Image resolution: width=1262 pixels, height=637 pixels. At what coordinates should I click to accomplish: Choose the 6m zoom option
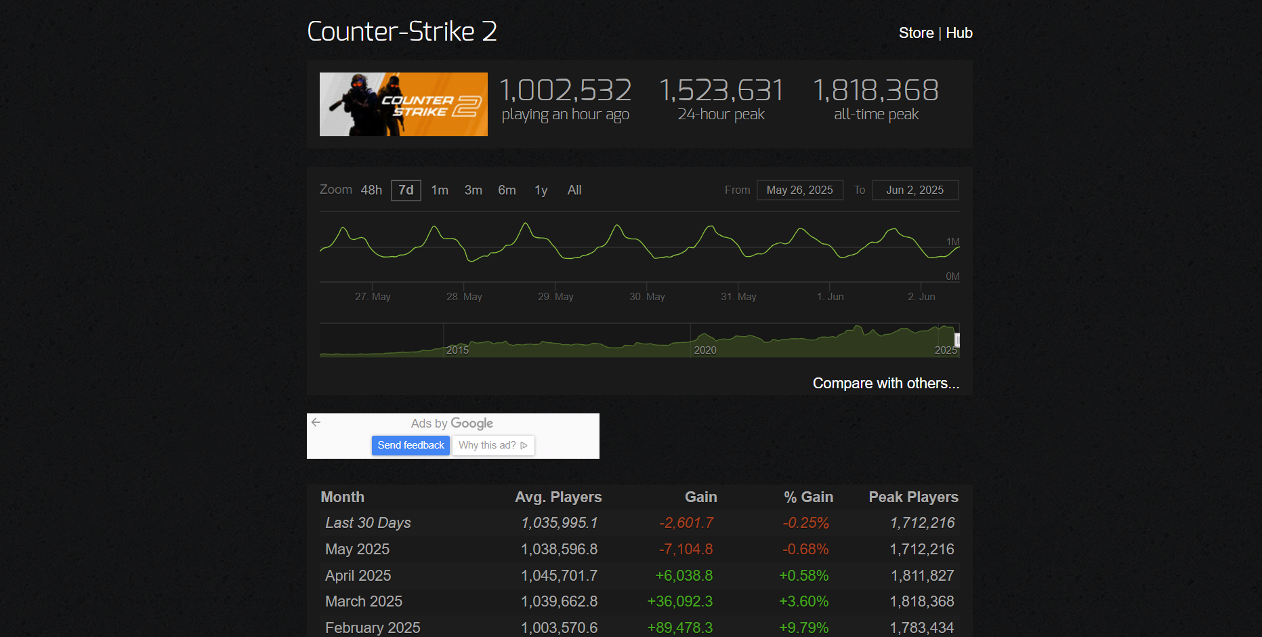click(x=507, y=190)
